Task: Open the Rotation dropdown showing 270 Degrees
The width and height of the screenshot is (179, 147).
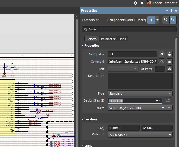Action: (140, 135)
